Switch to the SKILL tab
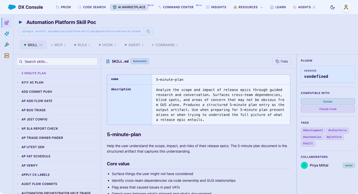This screenshot has height=194, width=358. (33, 45)
